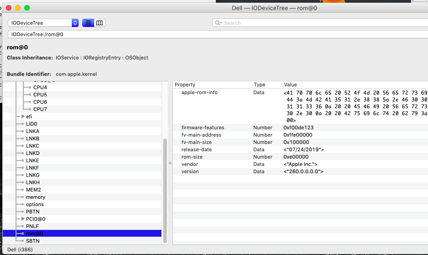Screen dimensions: 428x255
Task: Select CPU6 in the device tree
Action: pyautogui.click(x=40, y=102)
